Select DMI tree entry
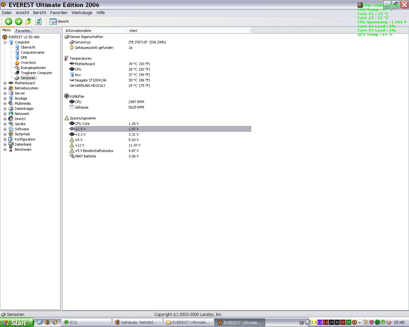 [x=24, y=57]
